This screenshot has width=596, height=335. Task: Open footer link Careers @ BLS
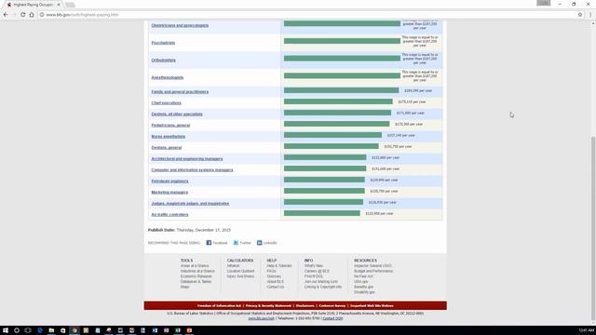click(x=317, y=271)
